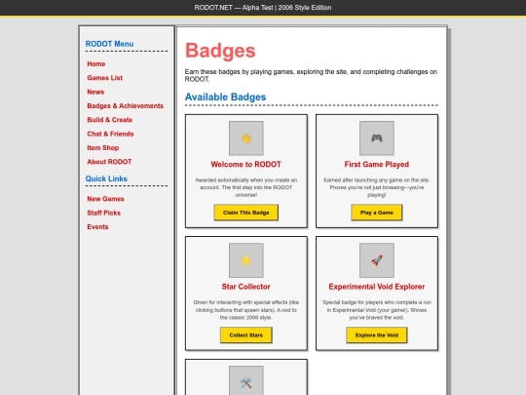
Task: Click the First Game Played description text
Action: [x=376, y=187]
